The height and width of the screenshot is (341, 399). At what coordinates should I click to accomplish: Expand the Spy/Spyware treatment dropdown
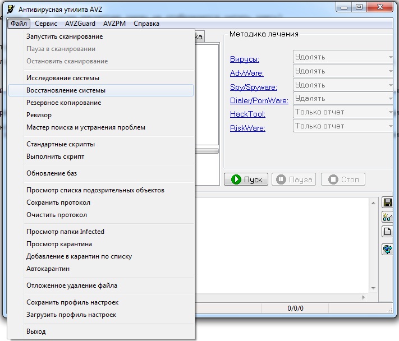(343, 85)
